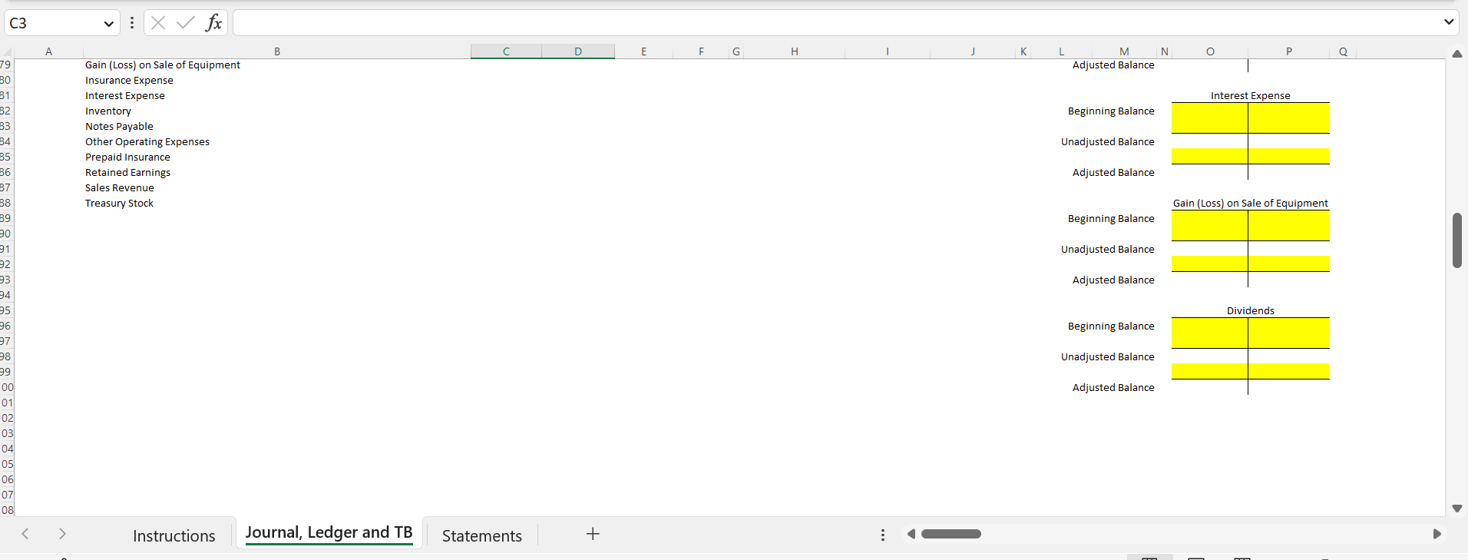The height and width of the screenshot is (560, 1468).
Task: Select column B header
Action: click(277, 51)
